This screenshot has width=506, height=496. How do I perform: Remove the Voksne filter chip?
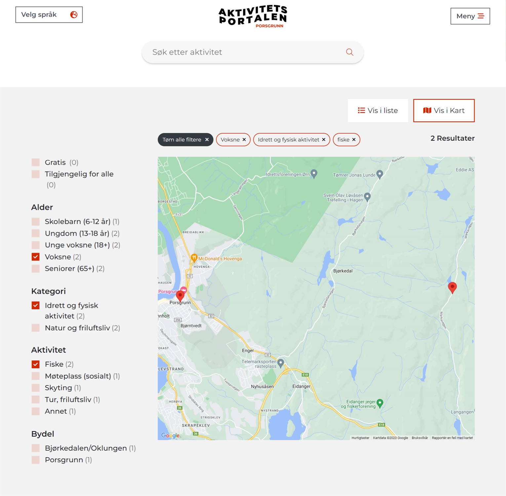244,140
